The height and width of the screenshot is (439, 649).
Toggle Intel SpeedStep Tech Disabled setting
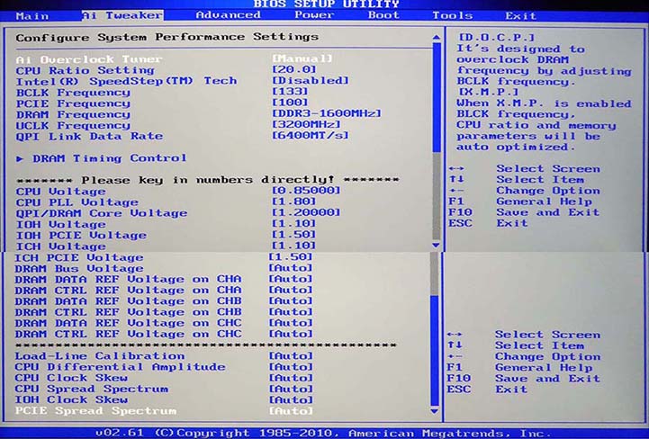click(310, 81)
